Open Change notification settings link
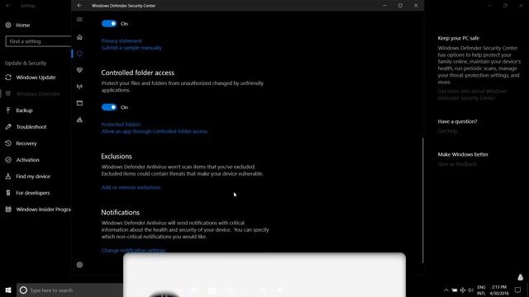This screenshot has width=529, height=297. point(133,250)
